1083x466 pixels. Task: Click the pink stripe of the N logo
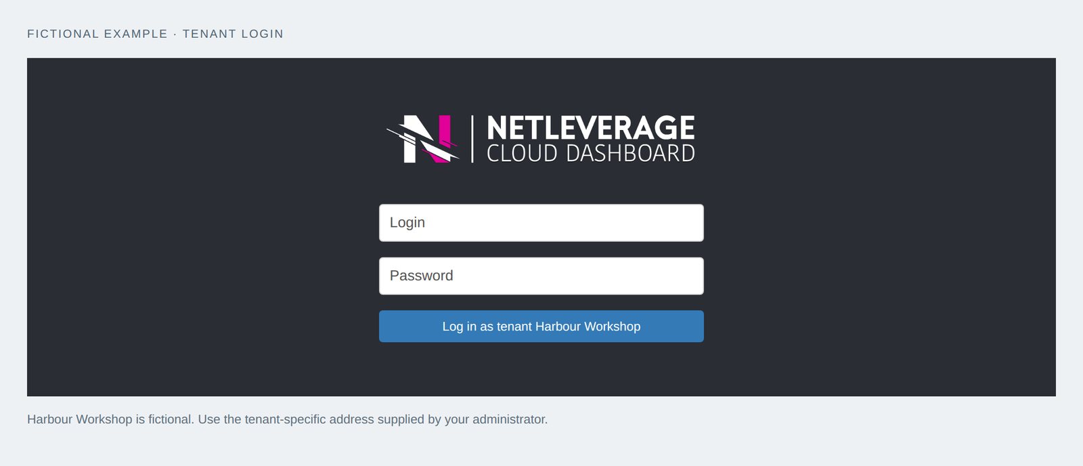point(443,132)
